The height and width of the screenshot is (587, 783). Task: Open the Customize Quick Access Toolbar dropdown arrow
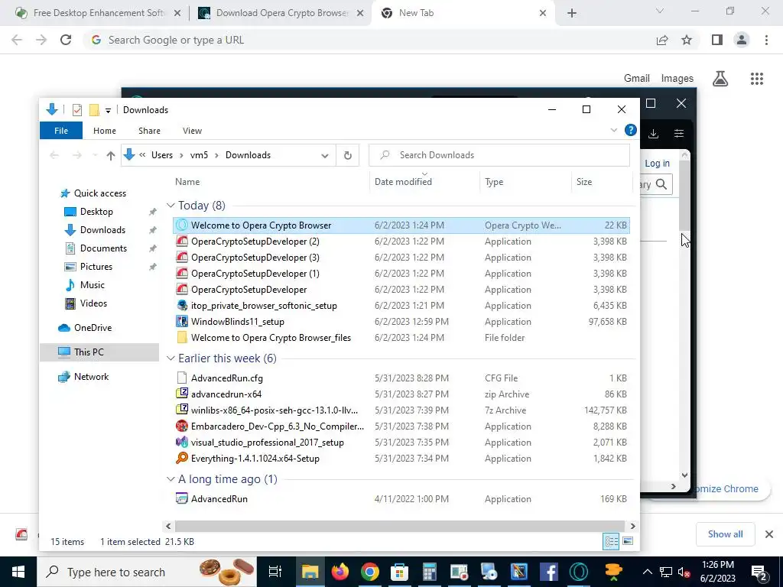[108, 110]
